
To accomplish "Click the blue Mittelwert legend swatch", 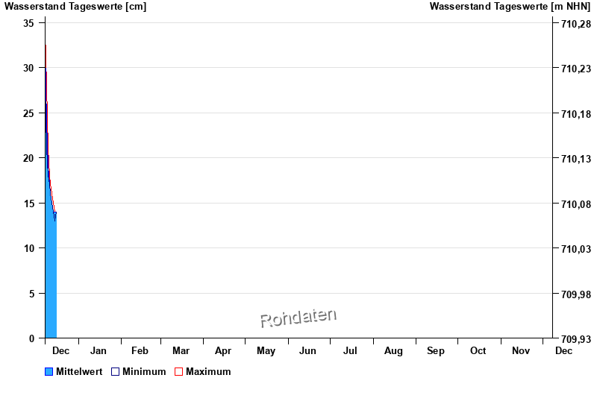I will point(49,372).
